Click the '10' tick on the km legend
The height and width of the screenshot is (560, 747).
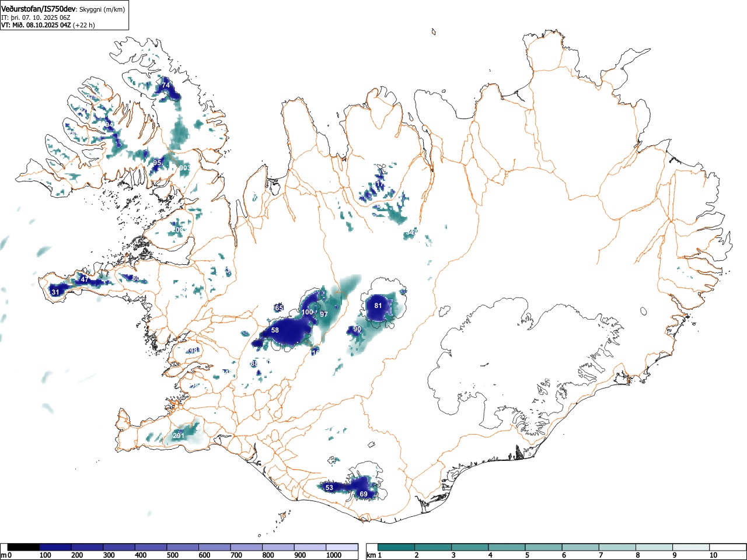point(713,555)
